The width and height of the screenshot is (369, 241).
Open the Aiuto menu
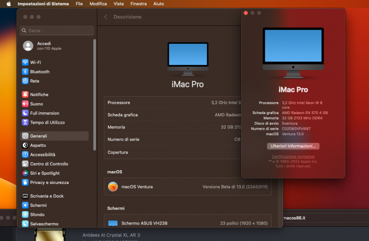tap(159, 4)
